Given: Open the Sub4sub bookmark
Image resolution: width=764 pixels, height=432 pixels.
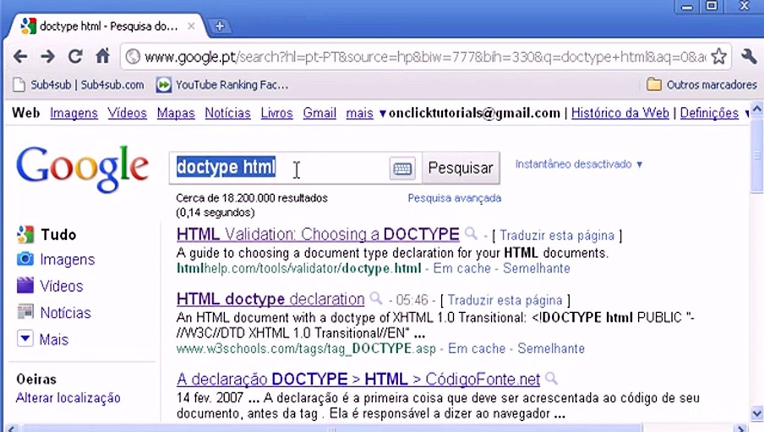Looking at the screenshot, I should point(79,85).
